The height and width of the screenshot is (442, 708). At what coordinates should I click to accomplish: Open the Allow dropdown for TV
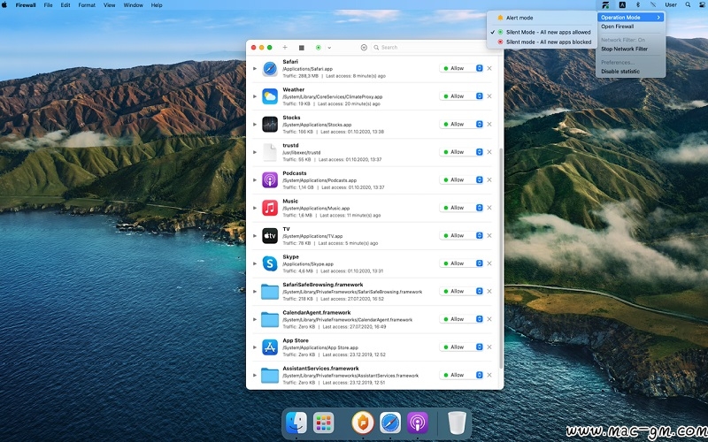click(x=461, y=236)
